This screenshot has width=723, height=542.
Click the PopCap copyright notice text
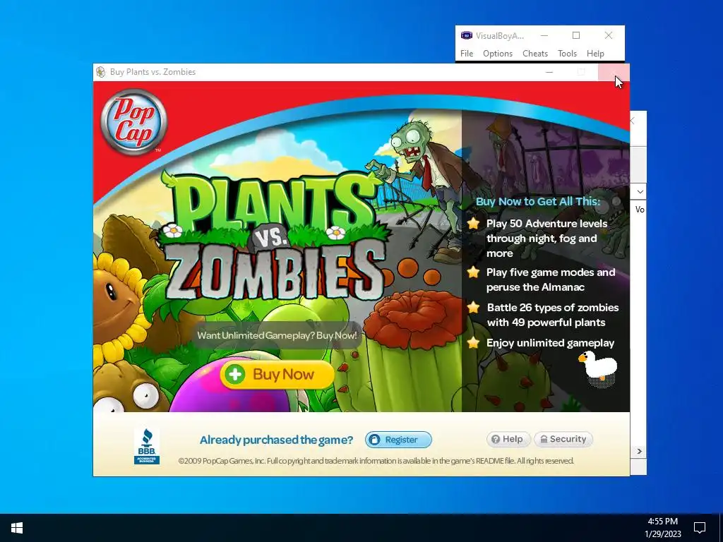coord(376,461)
